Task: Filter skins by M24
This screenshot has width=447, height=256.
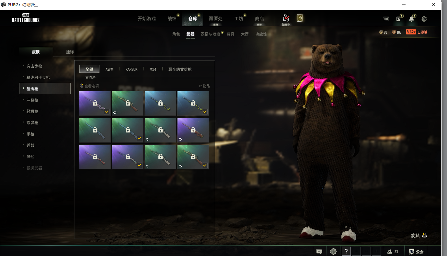Action: [153, 69]
